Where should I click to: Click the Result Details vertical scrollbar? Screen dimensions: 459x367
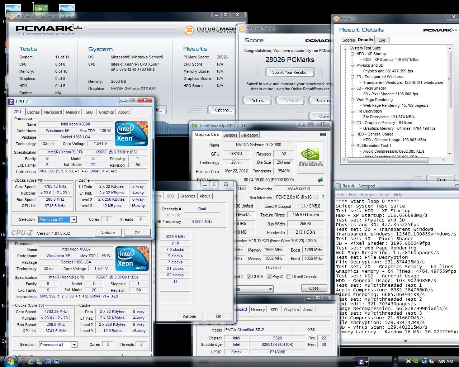click(450, 101)
